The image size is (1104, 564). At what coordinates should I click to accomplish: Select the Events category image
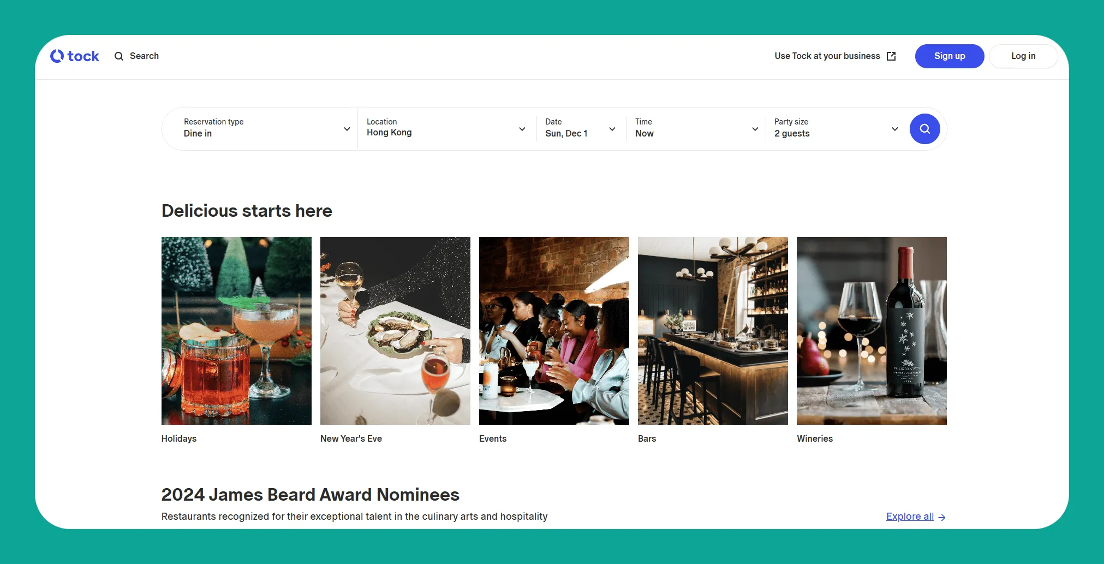(x=554, y=331)
